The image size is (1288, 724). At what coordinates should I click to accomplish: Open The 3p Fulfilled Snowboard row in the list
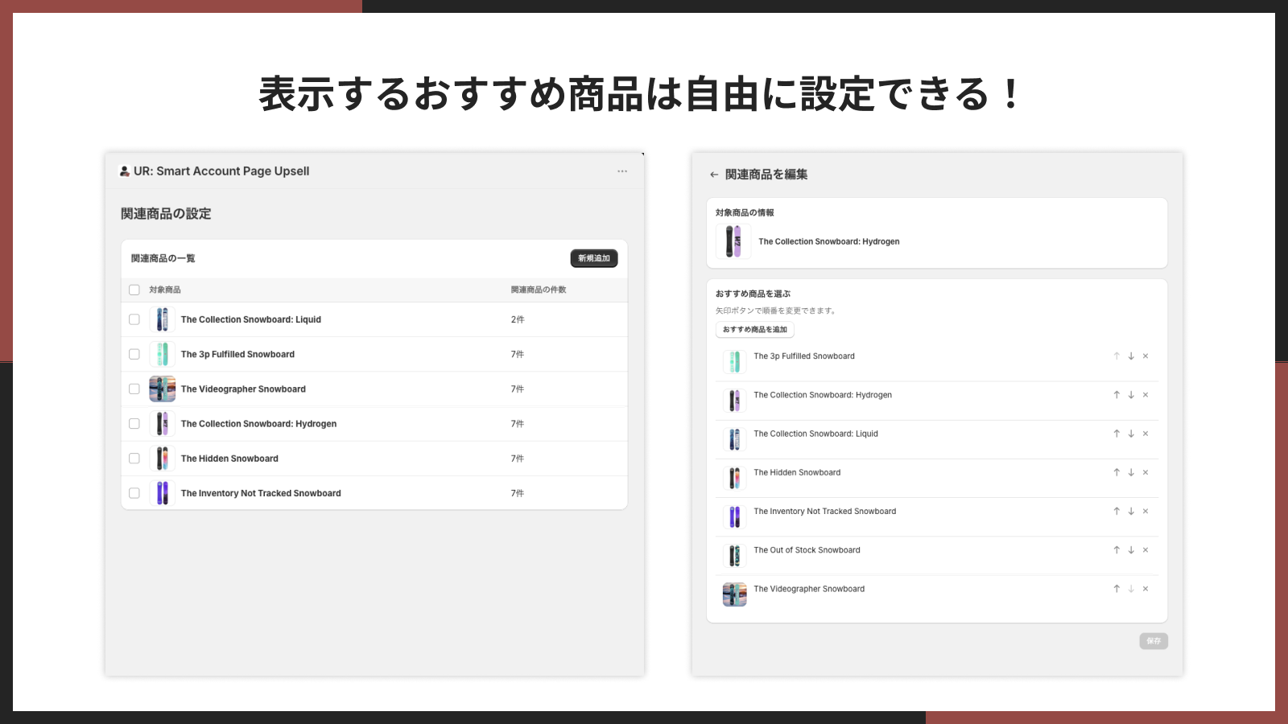coord(374,354)
